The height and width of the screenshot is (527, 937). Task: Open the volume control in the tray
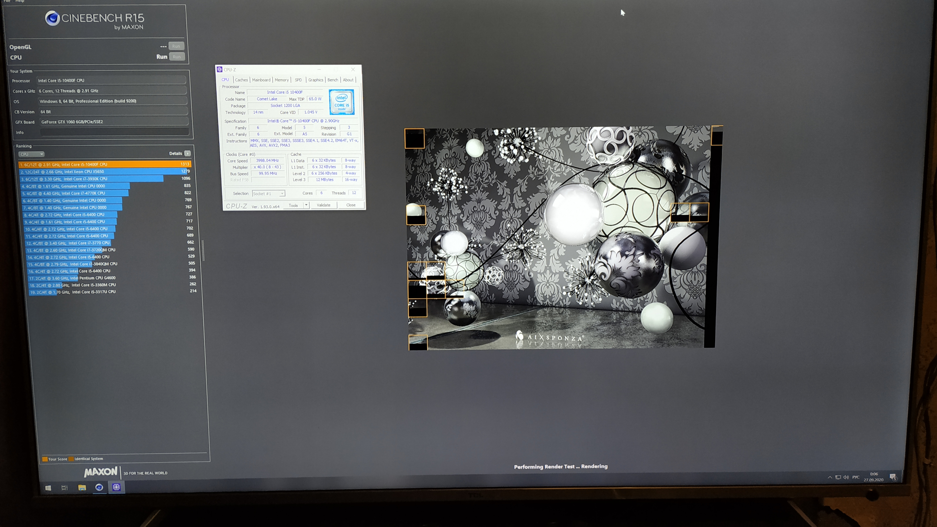846,477
